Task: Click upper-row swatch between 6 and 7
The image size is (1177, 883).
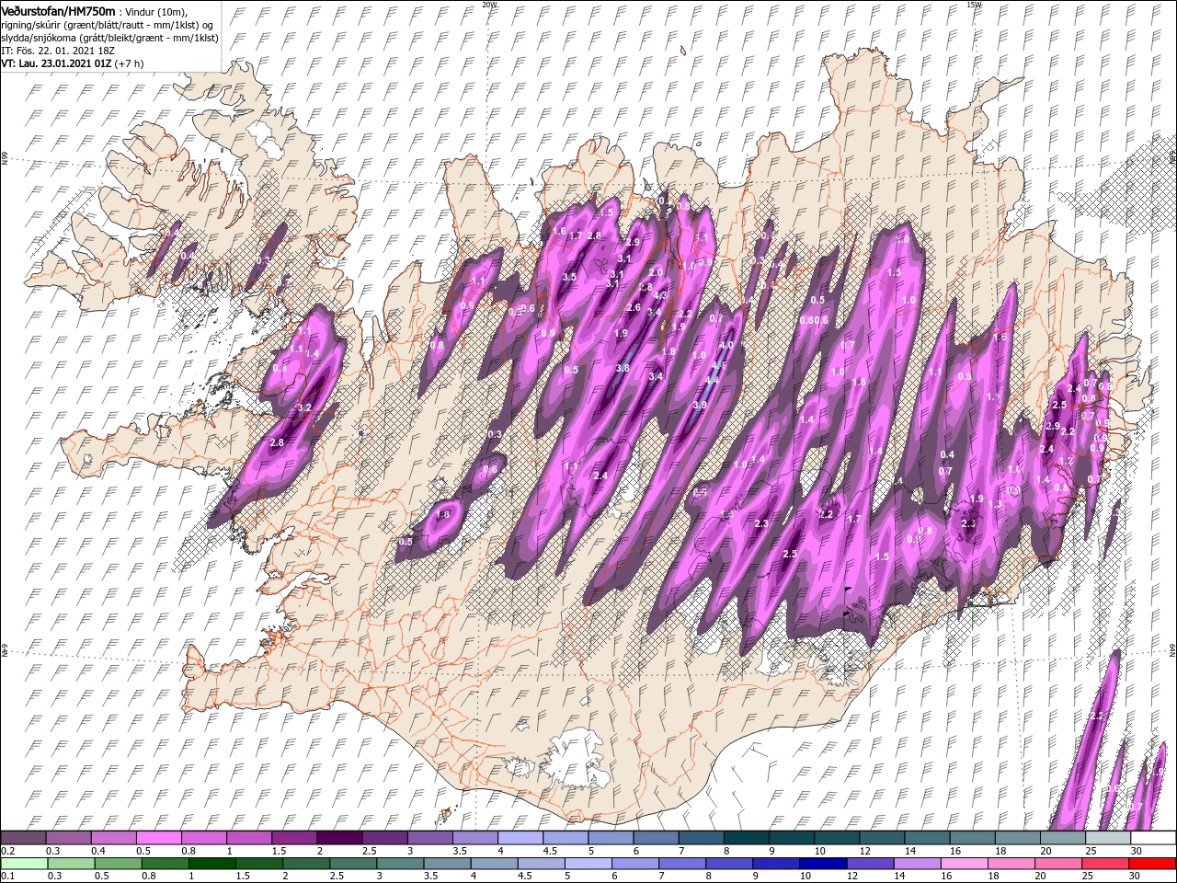Action: [x=655, y=837]
